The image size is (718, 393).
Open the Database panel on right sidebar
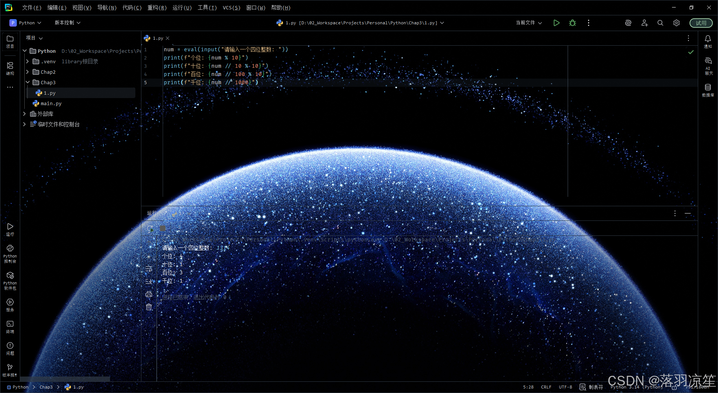click(708, 90)
